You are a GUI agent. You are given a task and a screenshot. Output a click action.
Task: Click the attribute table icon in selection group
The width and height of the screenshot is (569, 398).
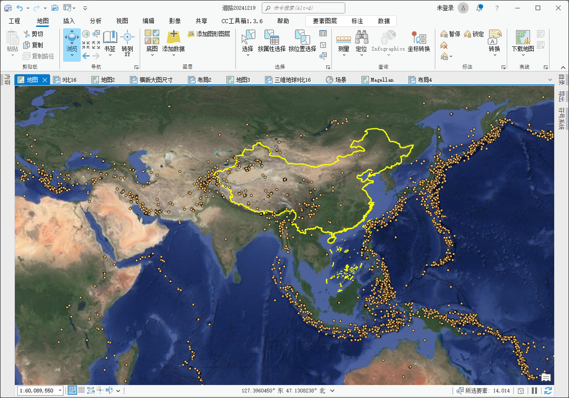323,34
